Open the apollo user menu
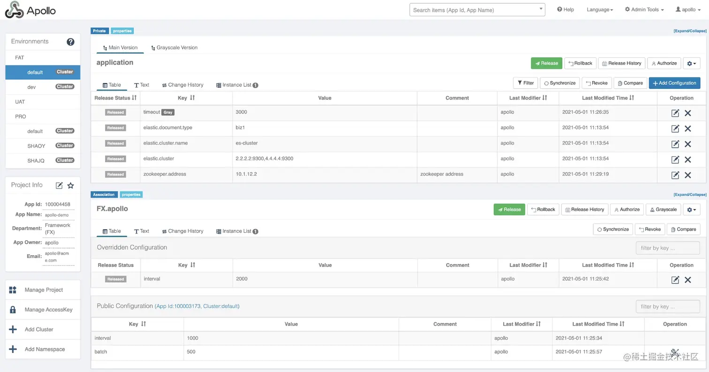 [x=688, y=9]
